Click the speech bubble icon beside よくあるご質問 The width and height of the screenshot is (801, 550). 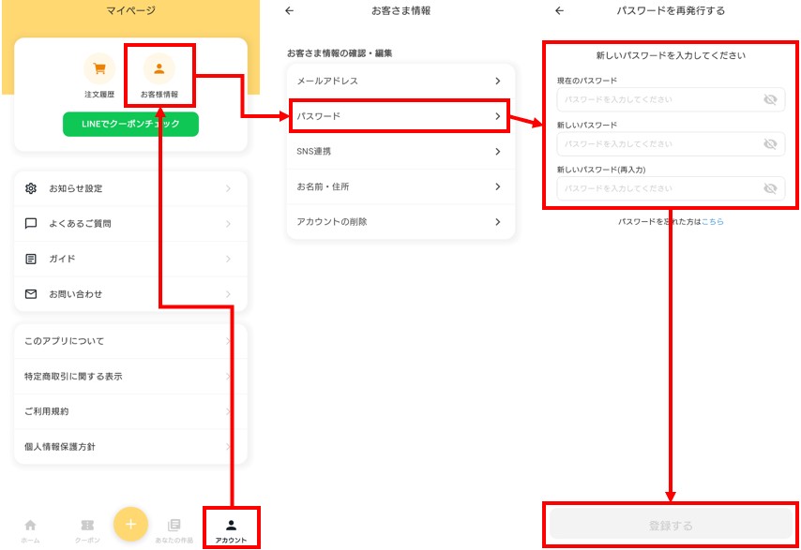(31, 224)
